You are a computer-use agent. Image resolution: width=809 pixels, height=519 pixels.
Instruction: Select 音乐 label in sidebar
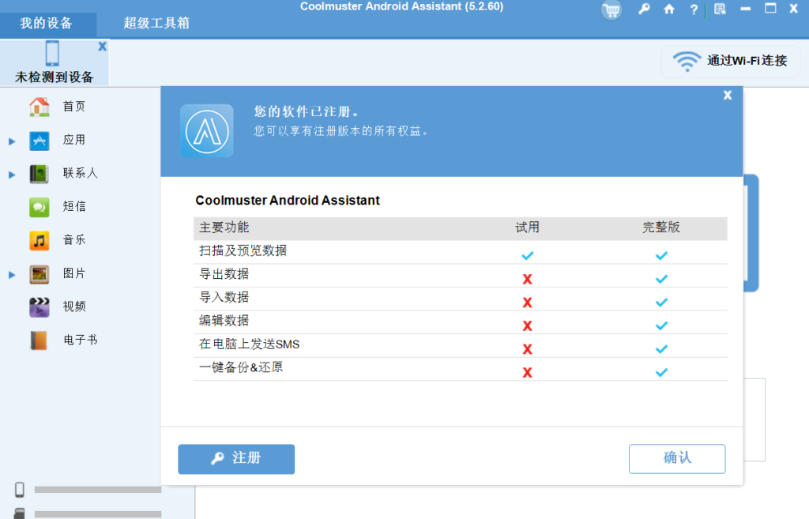[x=74, y=240]
